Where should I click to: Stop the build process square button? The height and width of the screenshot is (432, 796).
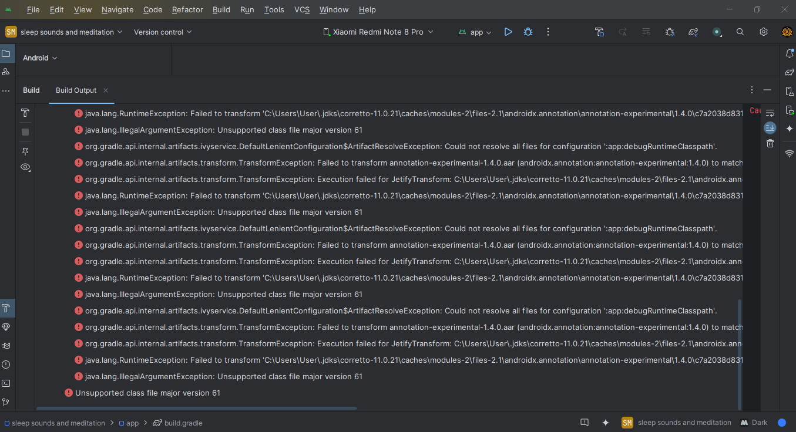[x=25, y=132]
